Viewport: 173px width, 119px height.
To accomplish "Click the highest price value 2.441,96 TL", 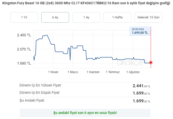I will (142, 86).
